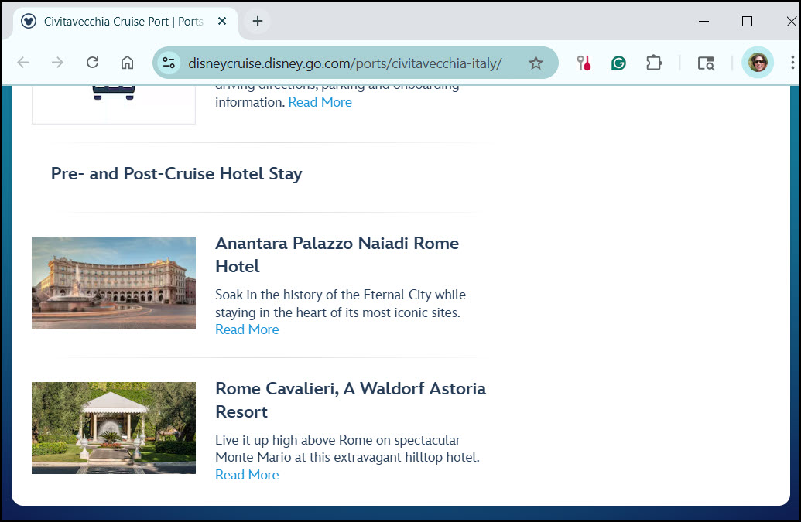Open Chrome three-dot menu
Image resolution: width=801 pixels, height=522 pixels.
pos(792,63)
